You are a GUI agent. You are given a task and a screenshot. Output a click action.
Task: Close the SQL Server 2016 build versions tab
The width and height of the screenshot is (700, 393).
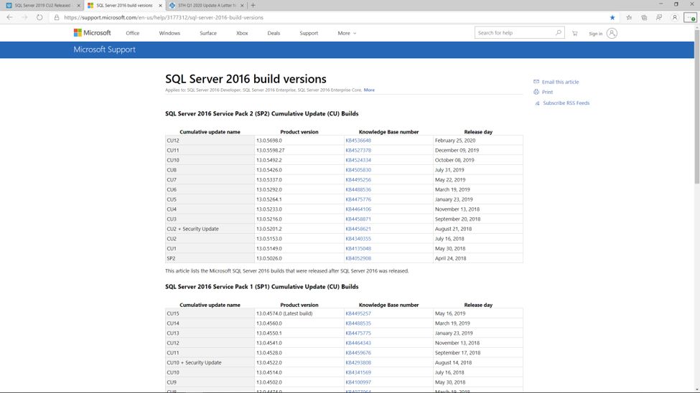[160, 5]
